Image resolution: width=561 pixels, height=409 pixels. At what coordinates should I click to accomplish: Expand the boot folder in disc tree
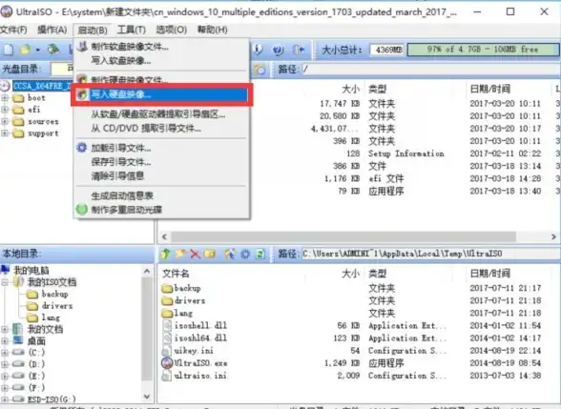coord(5,97)
